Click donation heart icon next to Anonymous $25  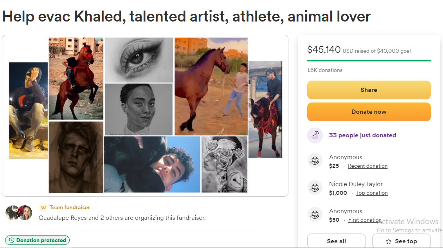tap(315, 160)
